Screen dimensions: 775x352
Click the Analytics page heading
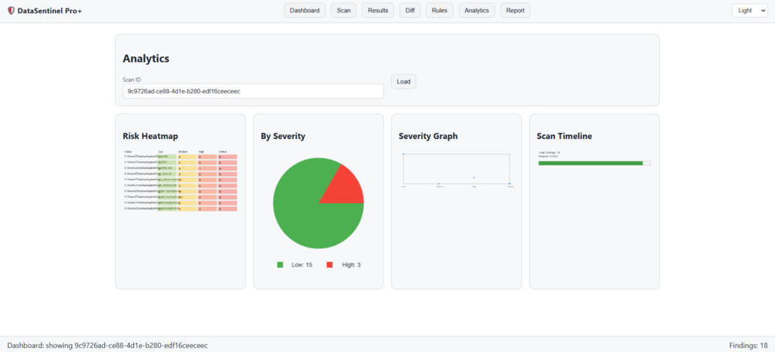[x=146, y=59]
